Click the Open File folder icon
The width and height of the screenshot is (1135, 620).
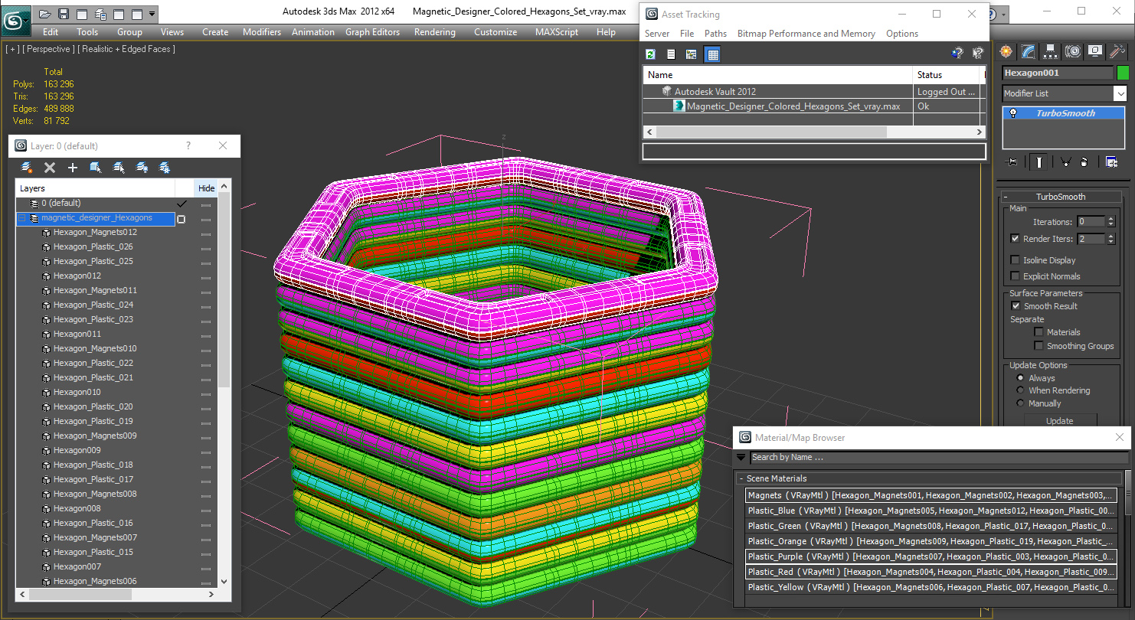pyautogui.click(x=45, y=14)
